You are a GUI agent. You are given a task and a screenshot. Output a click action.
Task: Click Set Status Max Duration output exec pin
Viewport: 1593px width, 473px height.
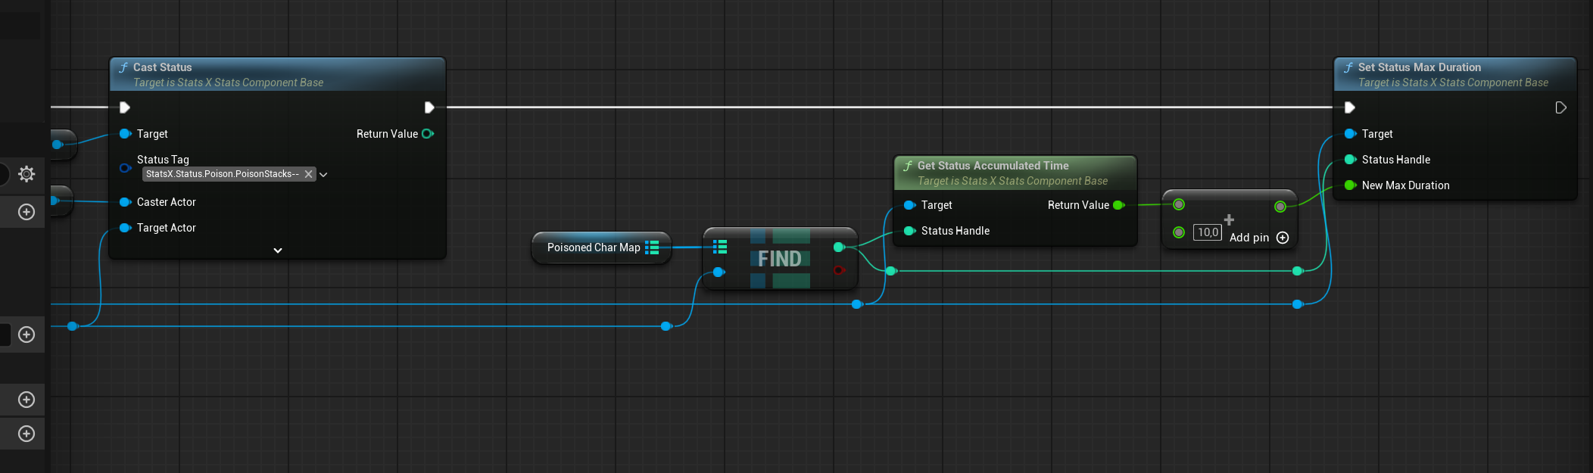(x=1560, y=107)
